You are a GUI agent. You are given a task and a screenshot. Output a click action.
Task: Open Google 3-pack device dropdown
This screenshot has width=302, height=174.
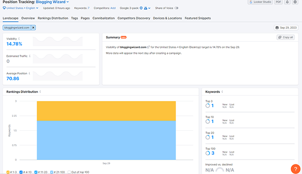[x=147, y=8]
